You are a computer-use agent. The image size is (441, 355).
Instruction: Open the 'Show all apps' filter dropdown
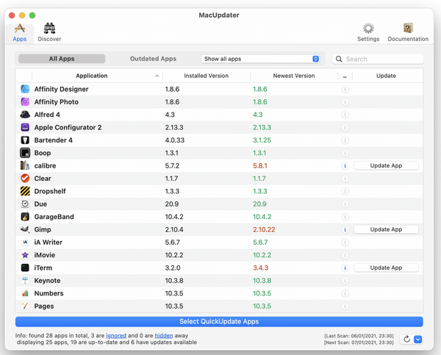tap(261, 59)
